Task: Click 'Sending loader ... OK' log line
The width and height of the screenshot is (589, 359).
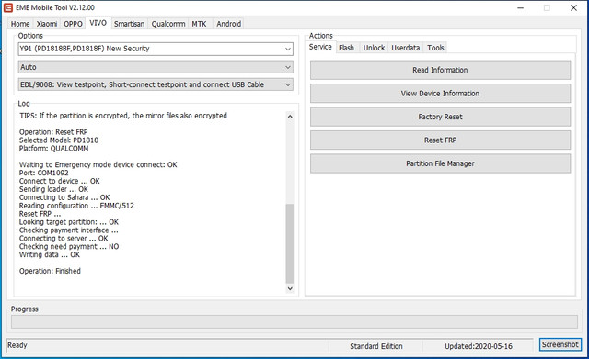Action: (x=53, y=189)
